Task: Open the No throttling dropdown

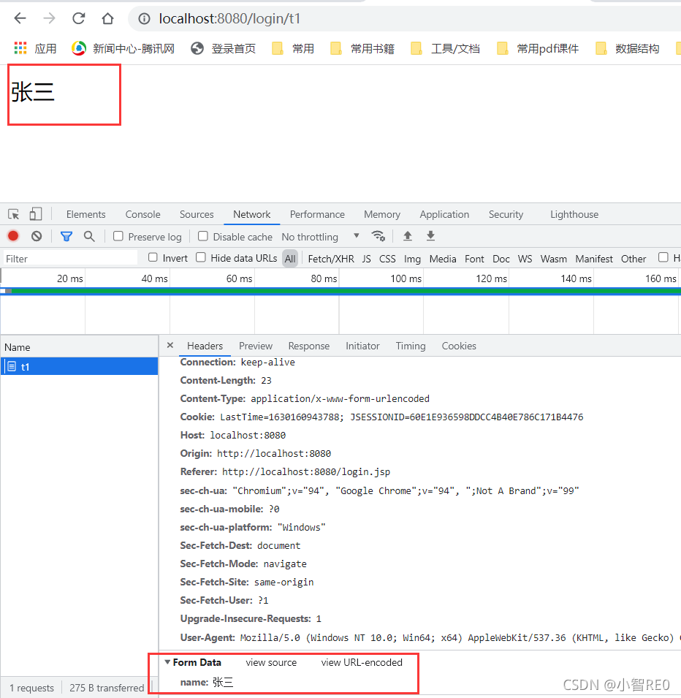Action: [321, 237]
